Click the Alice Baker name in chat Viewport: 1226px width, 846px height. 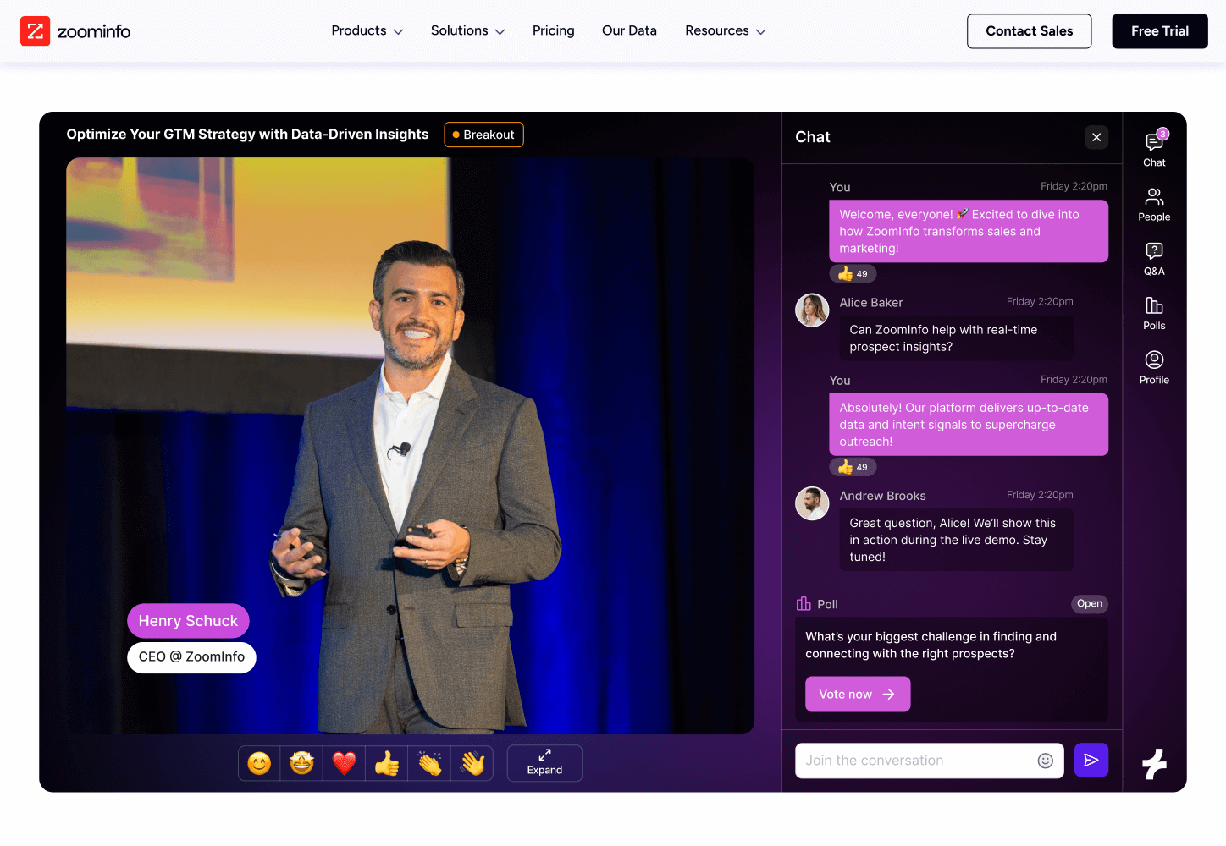click(871, 303)
